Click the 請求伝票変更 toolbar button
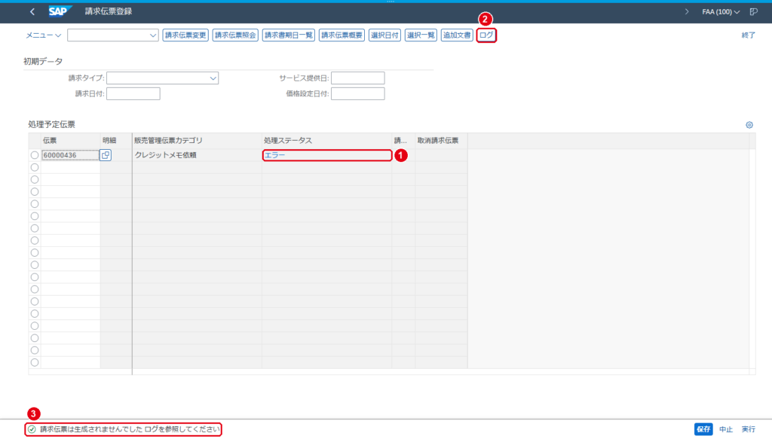The width and height of the screenshot is (772, 439). [x=185, y=35]
